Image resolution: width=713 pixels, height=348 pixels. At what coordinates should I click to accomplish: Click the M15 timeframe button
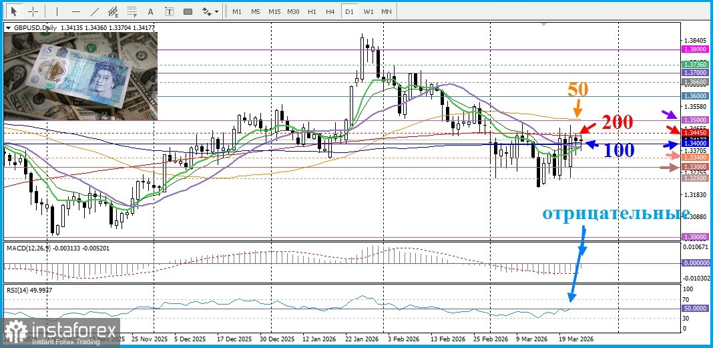pyautogui.click(x=274, y=11)
